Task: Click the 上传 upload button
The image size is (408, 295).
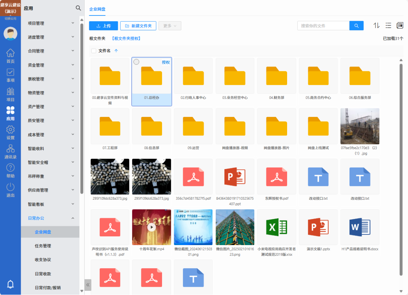Action: pyautogui.click(x=104, y=26)
